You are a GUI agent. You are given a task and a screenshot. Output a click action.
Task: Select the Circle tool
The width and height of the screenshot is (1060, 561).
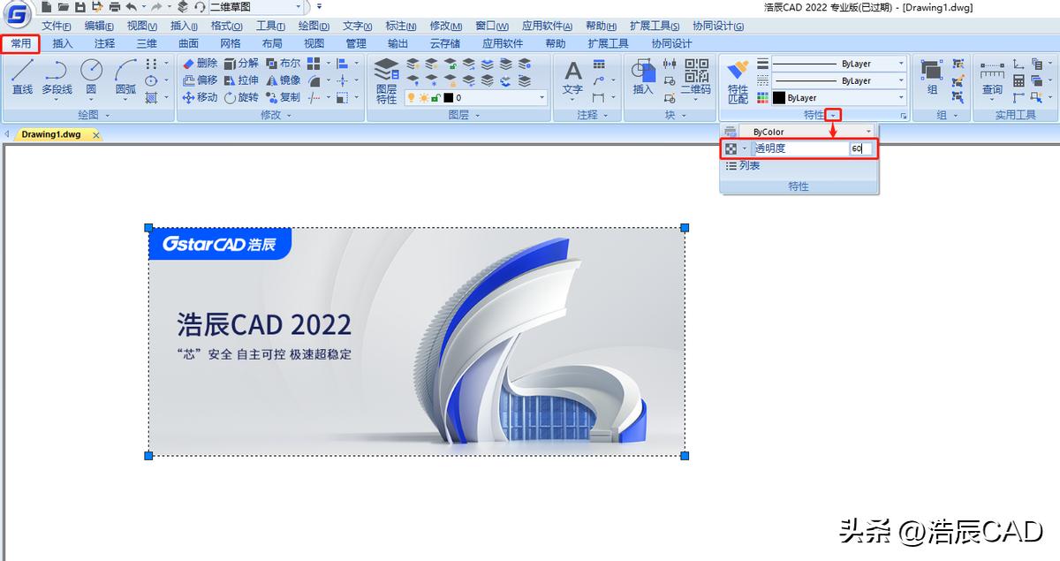[90, 80]
